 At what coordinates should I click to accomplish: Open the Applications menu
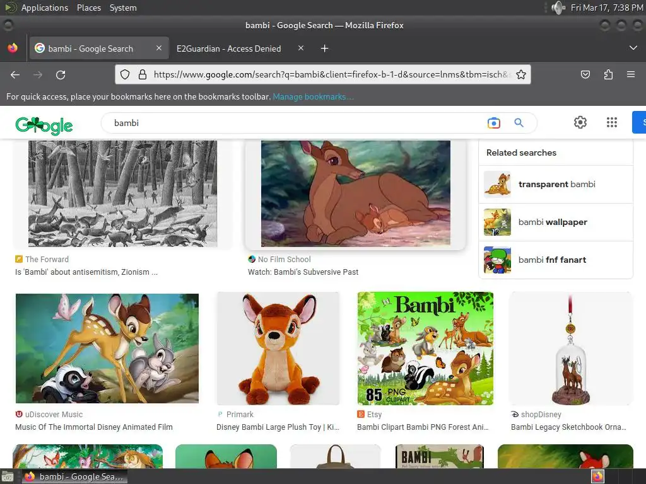click(x=45, y=8)
